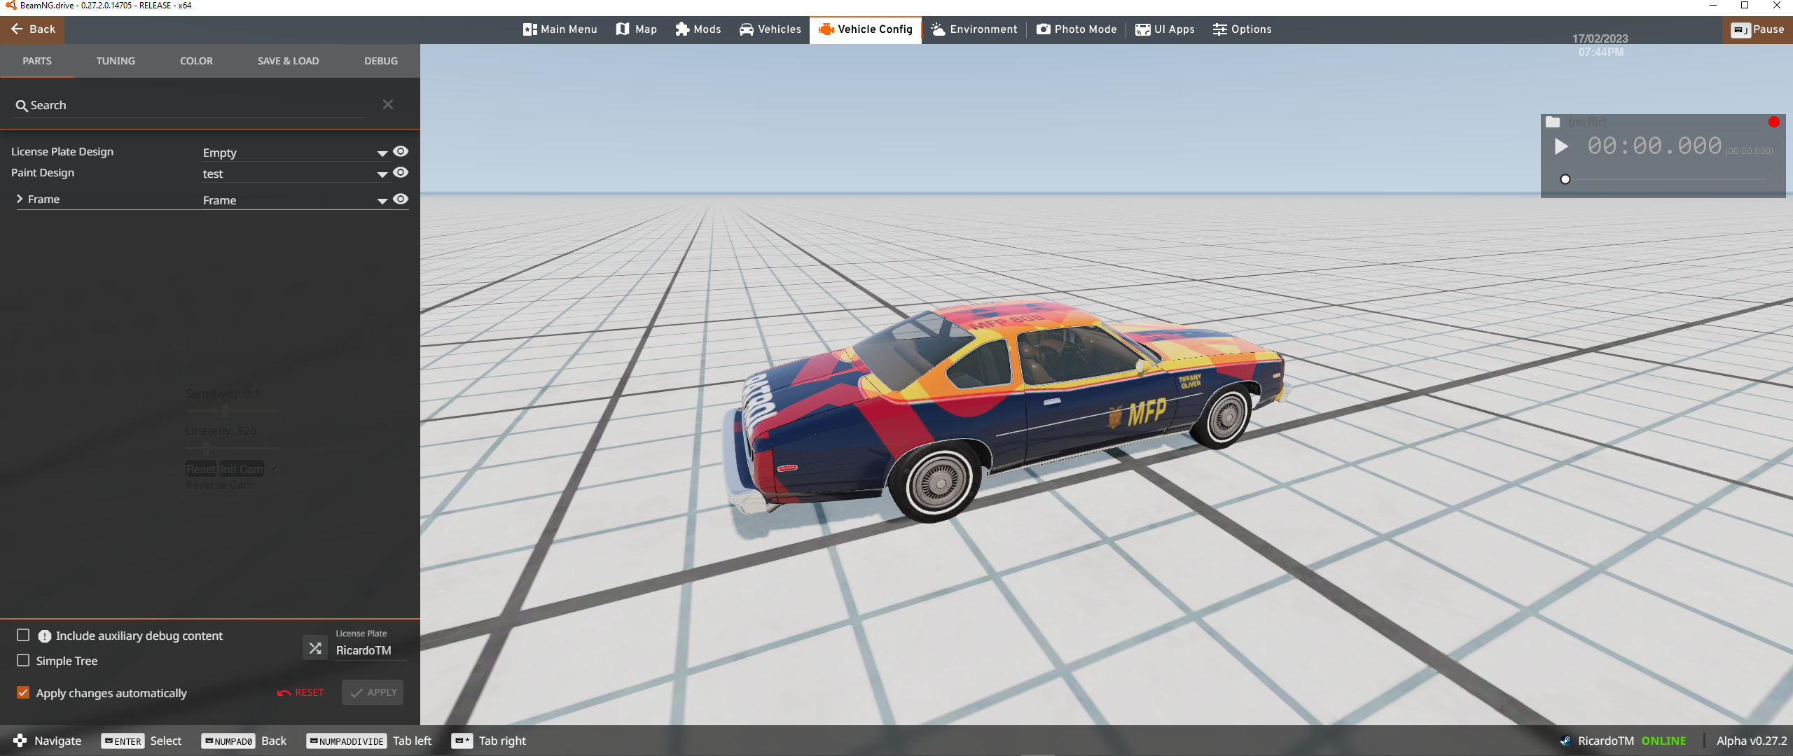Screen dimensions: 1793x756
Task: Click the Pause button
Action: [1757, 29]
